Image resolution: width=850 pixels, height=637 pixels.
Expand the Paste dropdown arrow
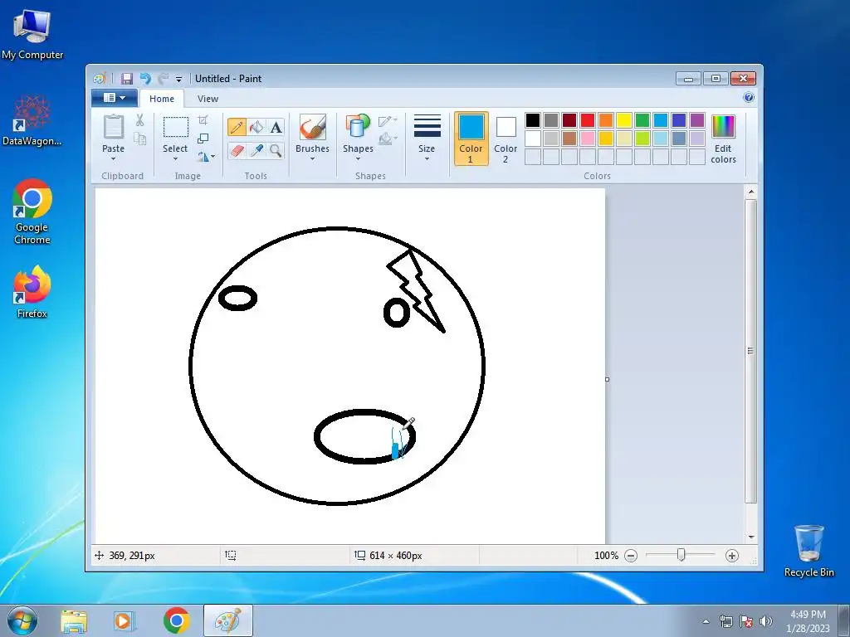coord(113,159)
